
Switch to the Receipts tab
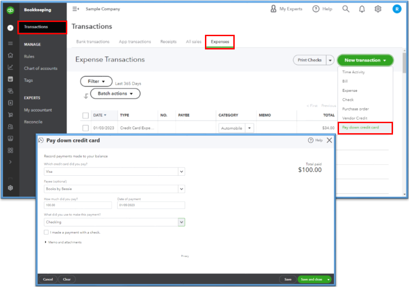168,42
